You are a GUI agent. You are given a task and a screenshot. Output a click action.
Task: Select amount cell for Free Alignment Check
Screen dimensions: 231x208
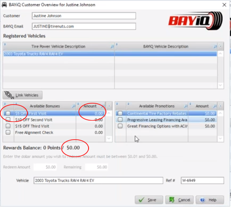point(90,132)
